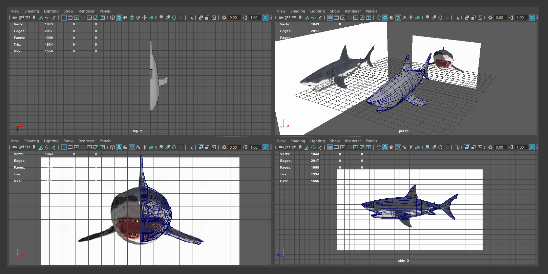Click gamma 1.00 field in persp toolbar
This screenshot has width=548, height=274.
(x=520, y=18)
